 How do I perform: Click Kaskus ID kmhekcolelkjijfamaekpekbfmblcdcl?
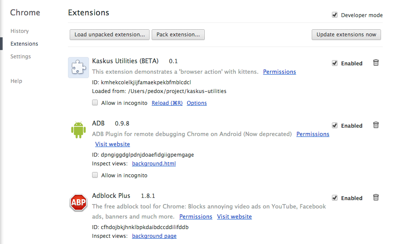(x=141, y=83)
